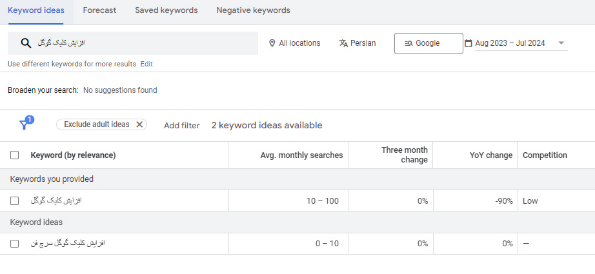595x274 pixels.
Task: Open the Aug 2023 – Jul 2024 date selector
Action: pos(521,43)
